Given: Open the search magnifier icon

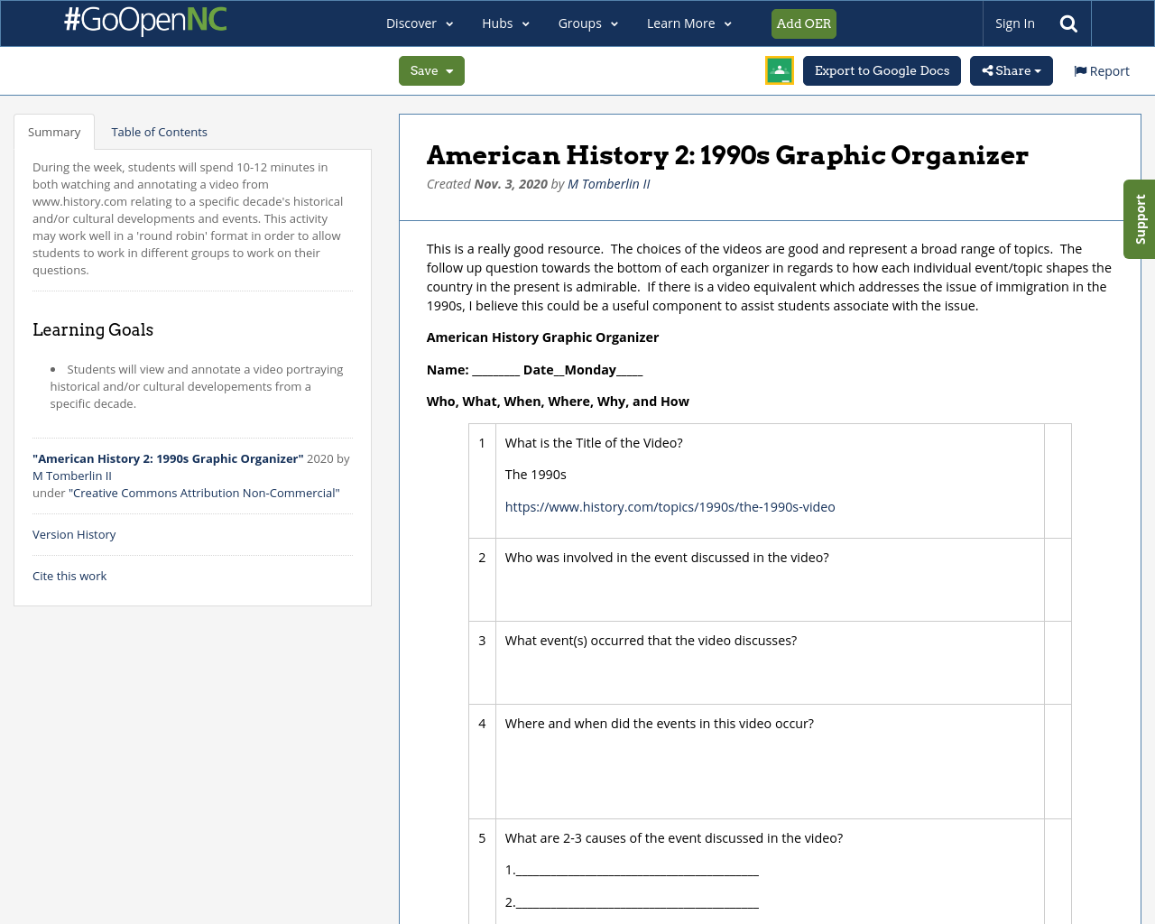Looking at the screenshot, I should (1067, 22).
